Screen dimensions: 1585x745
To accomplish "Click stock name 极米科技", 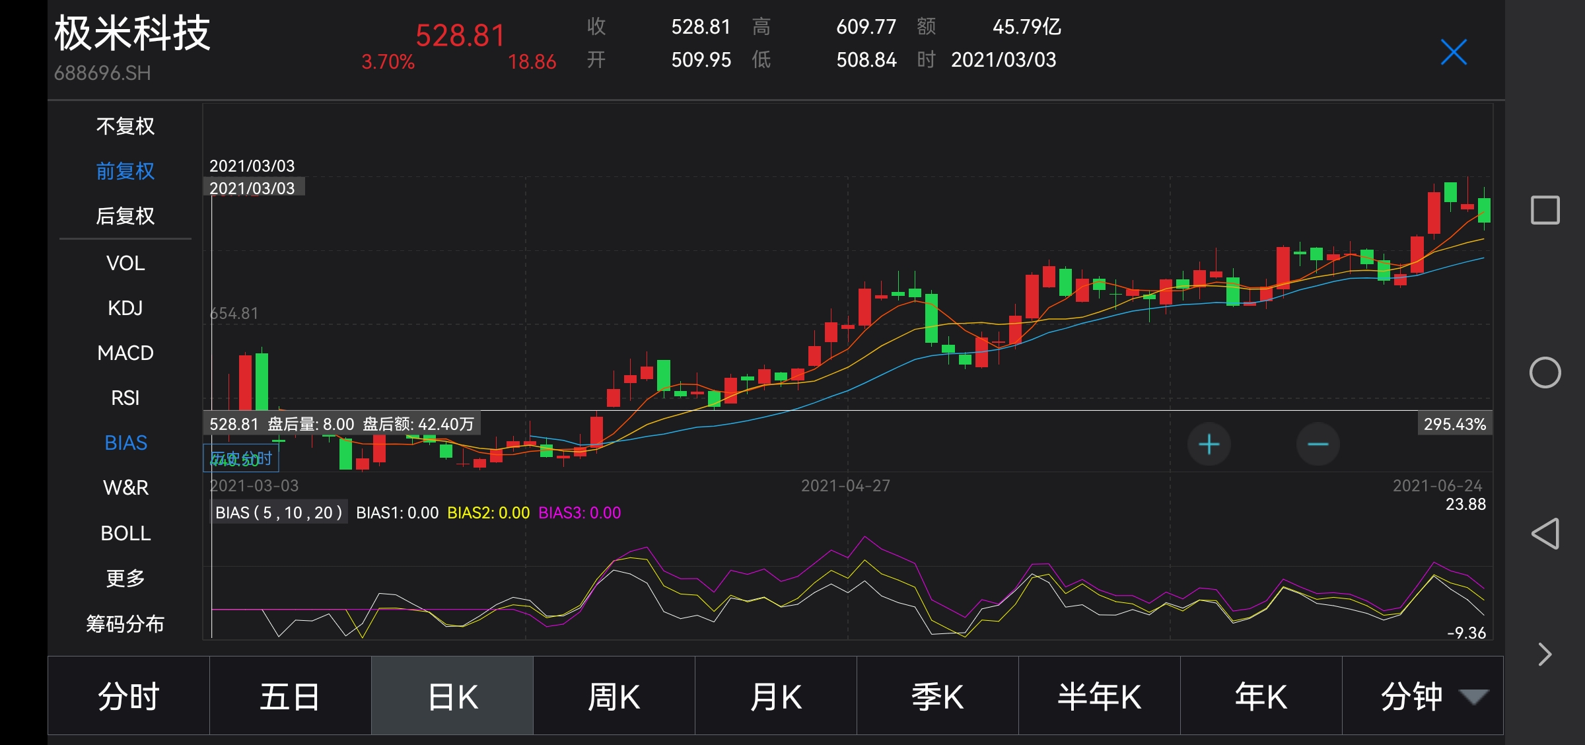I will click(x=132, y=33).
